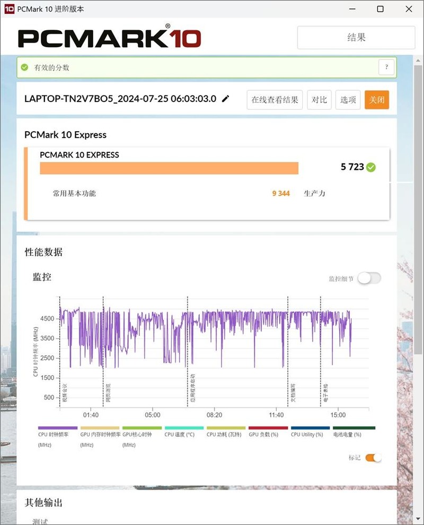Enable the 监控细节 toggle switch
Image resolution: width=424 pixels, height=525 pixels.
(x=369, y=278)
